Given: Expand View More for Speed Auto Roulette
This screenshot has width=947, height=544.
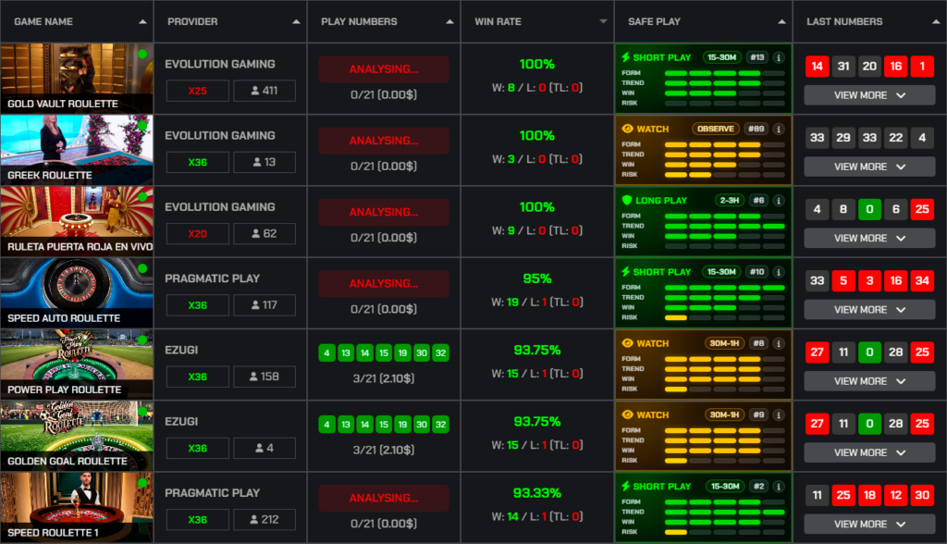Looking at the screenshot, I should coord(869,310).
